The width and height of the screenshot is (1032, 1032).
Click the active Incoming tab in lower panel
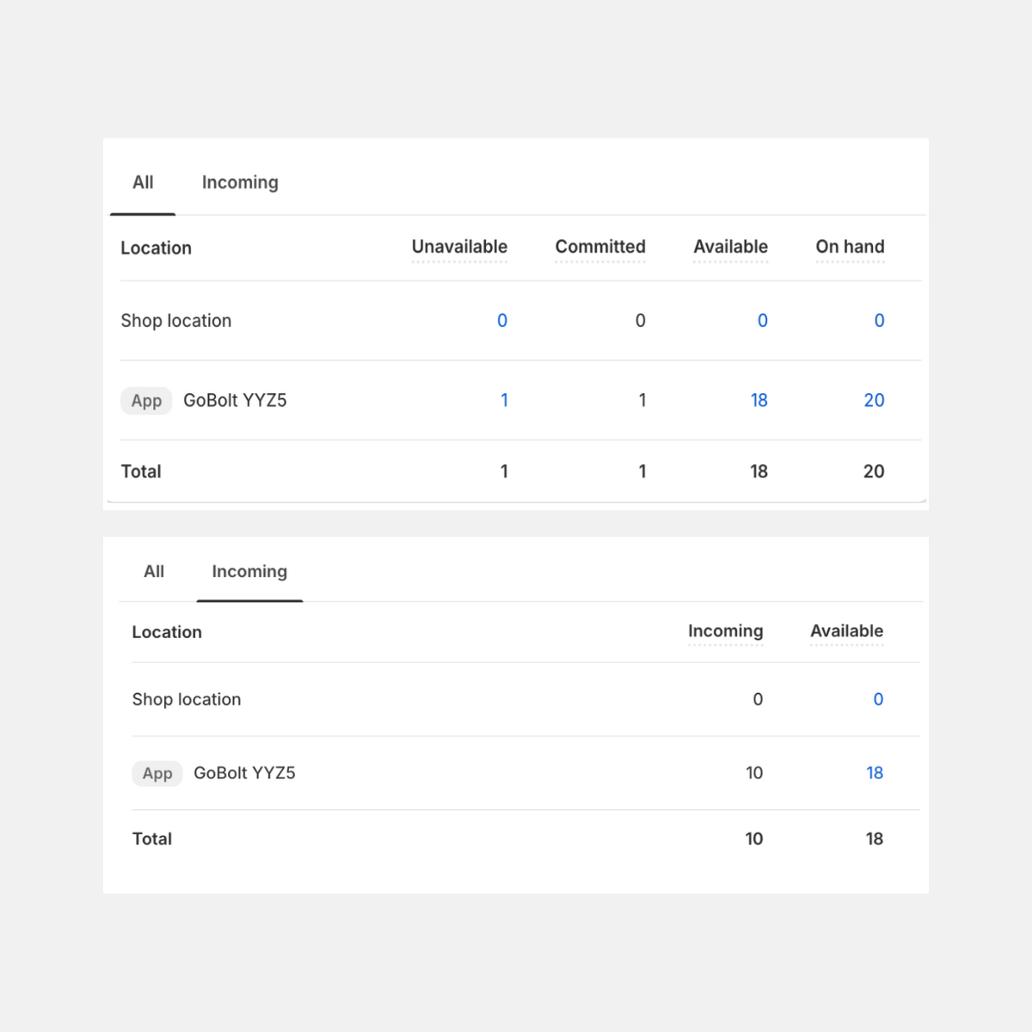coord(249,572)
